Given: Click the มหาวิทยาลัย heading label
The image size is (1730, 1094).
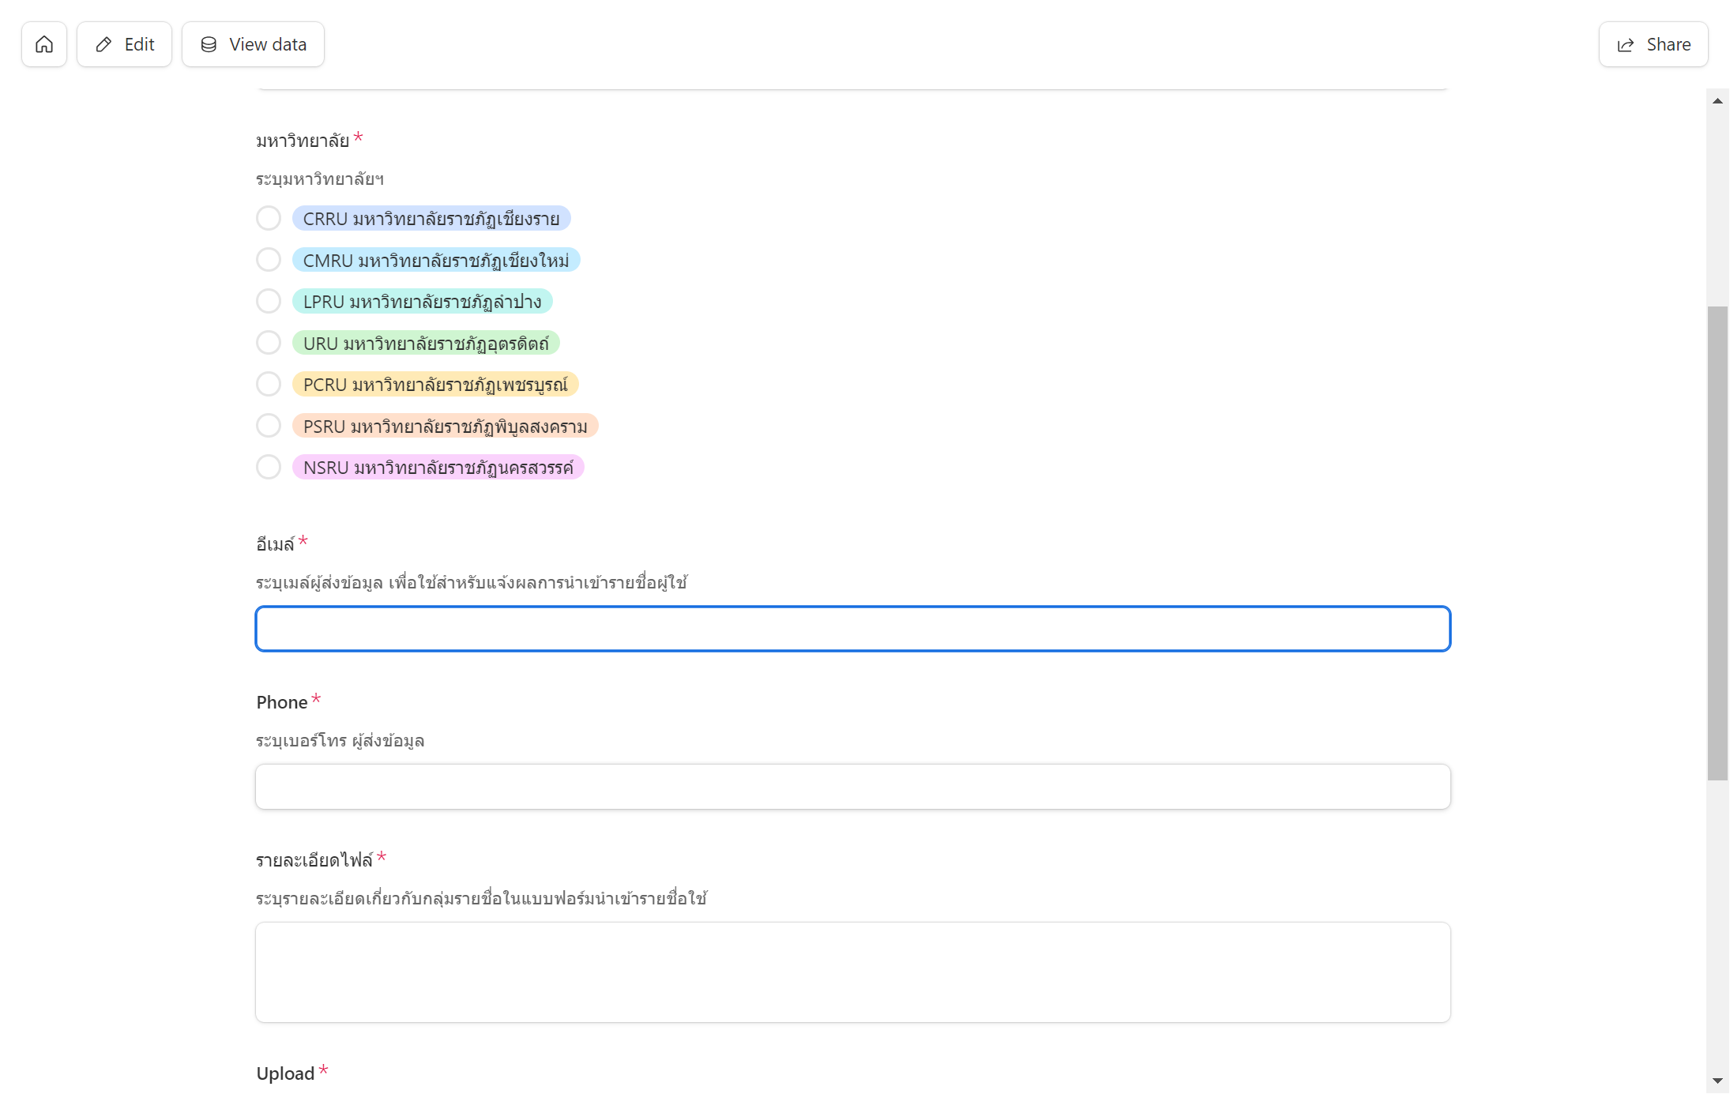Looking at the screenshot, I should tap(303, 141).
